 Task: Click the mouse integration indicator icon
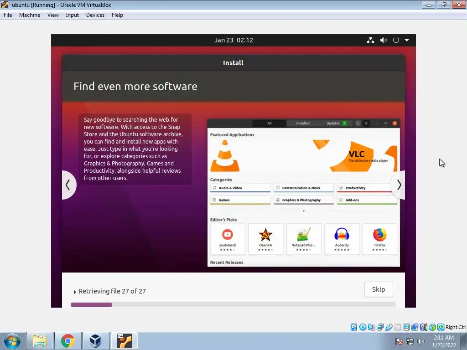click(432, 327)
